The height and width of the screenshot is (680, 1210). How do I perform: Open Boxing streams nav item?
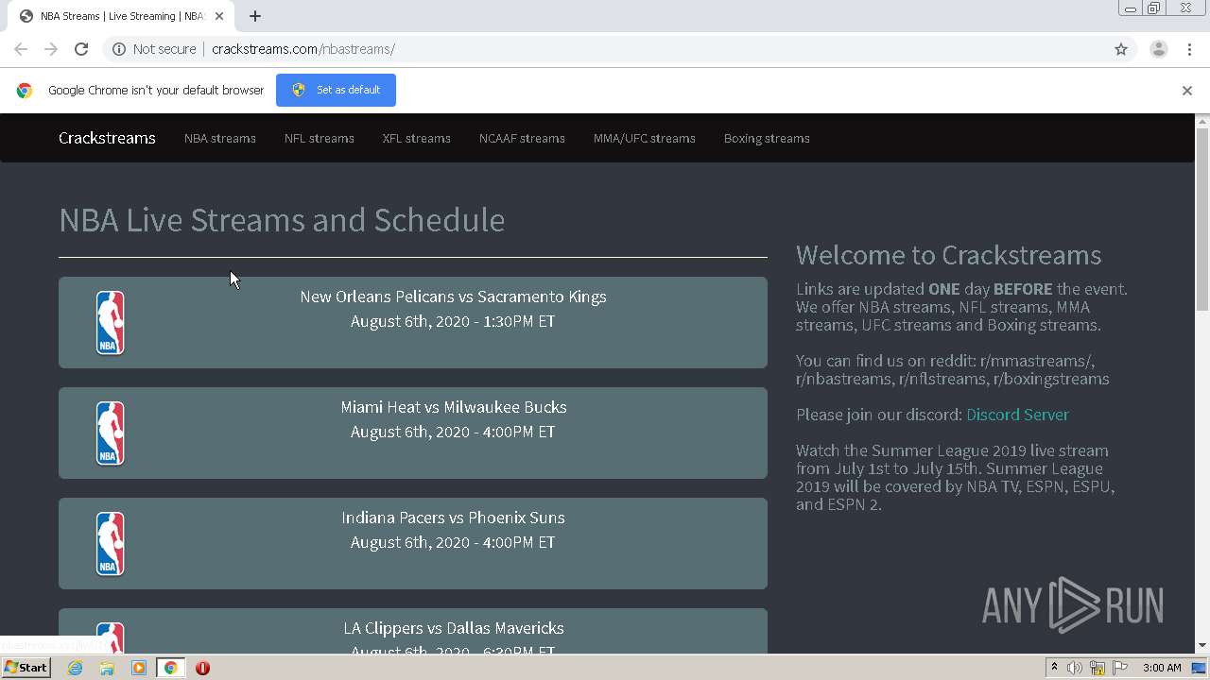pyautogui.click(x=767, y=138)
